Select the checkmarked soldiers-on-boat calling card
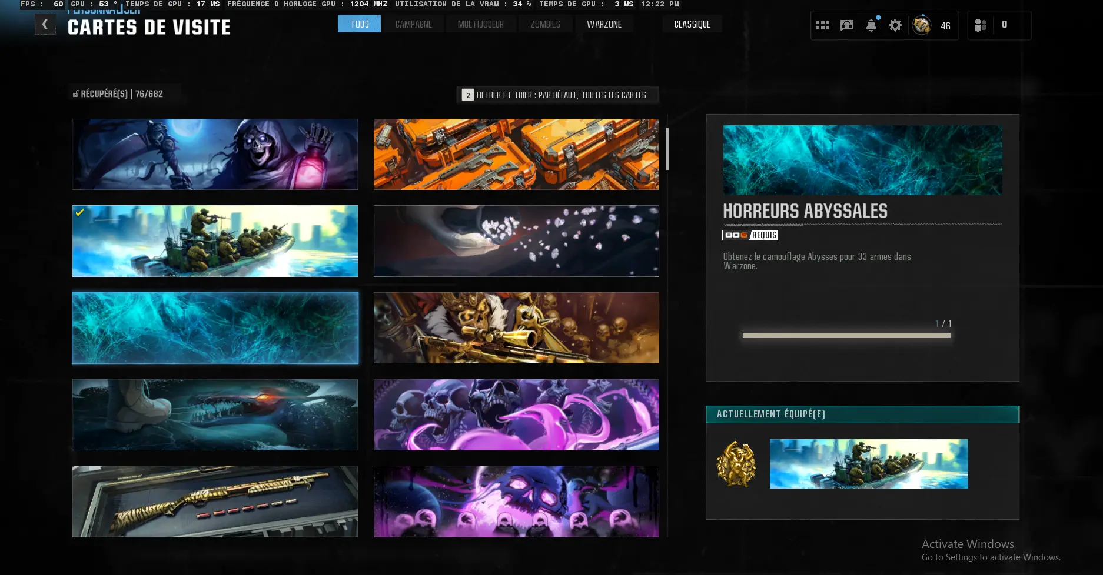 tap(215, 241)
